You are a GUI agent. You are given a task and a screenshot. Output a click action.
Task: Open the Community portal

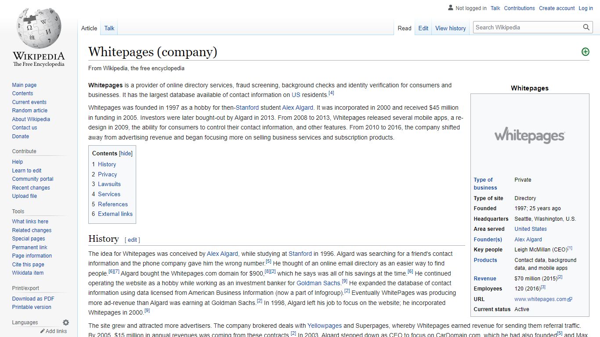(33, 179)
